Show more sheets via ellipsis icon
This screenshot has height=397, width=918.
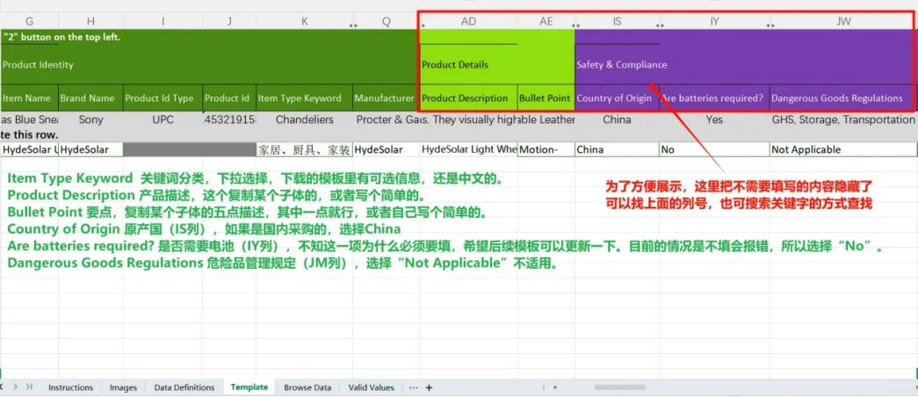click(x=414, y=387)
